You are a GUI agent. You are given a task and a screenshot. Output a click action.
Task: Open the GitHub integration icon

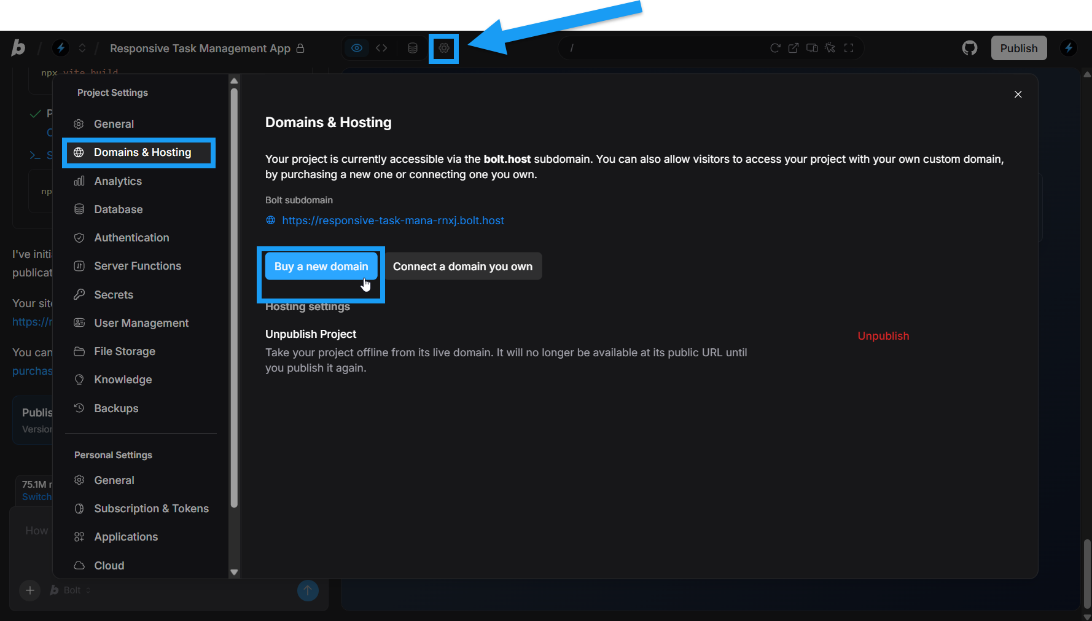pyautogui.click(x=970, y=48)
